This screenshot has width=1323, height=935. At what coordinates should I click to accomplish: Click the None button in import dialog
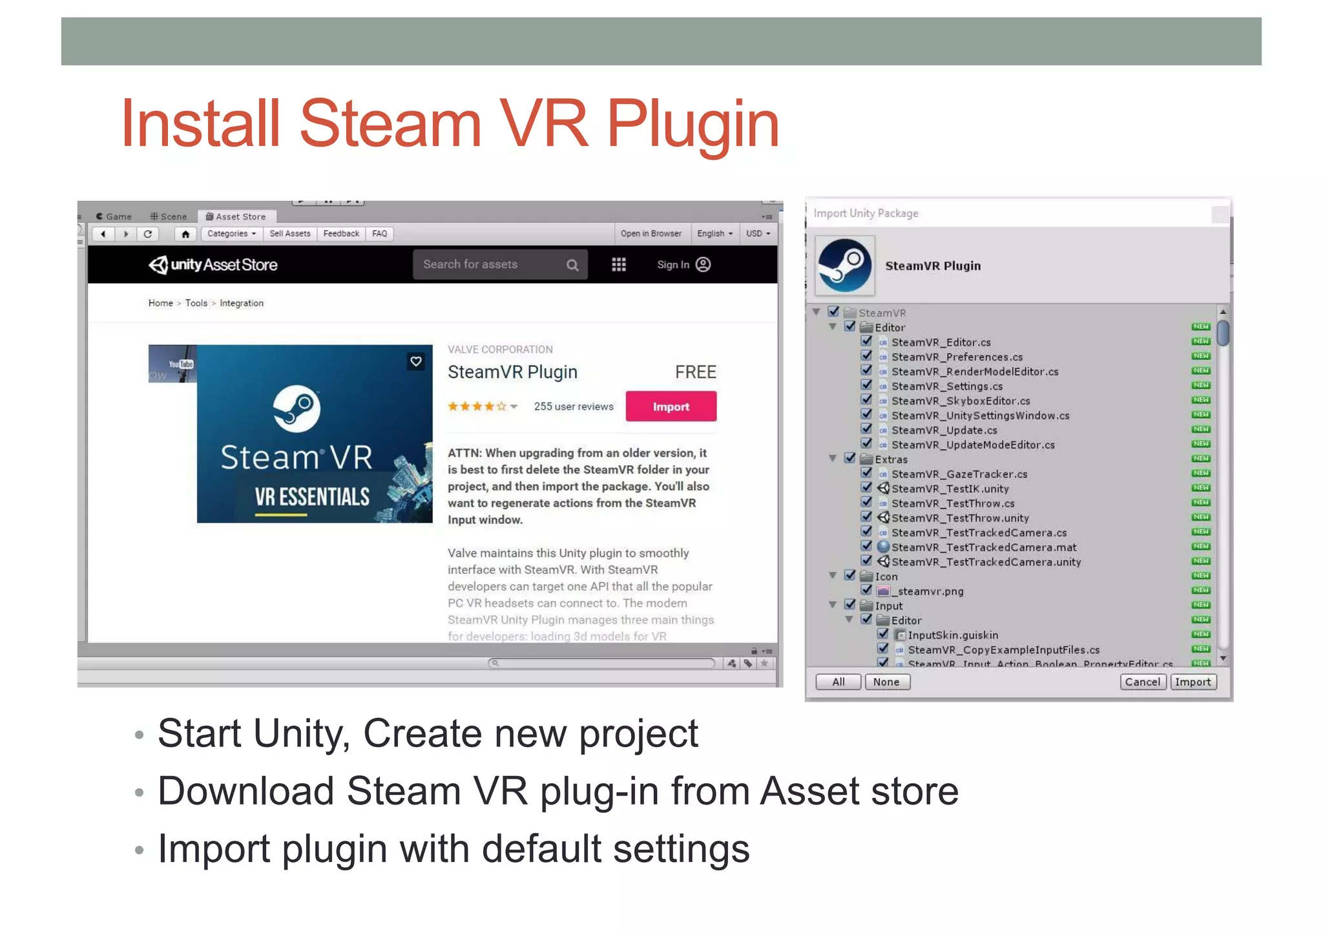coord(886,682)
